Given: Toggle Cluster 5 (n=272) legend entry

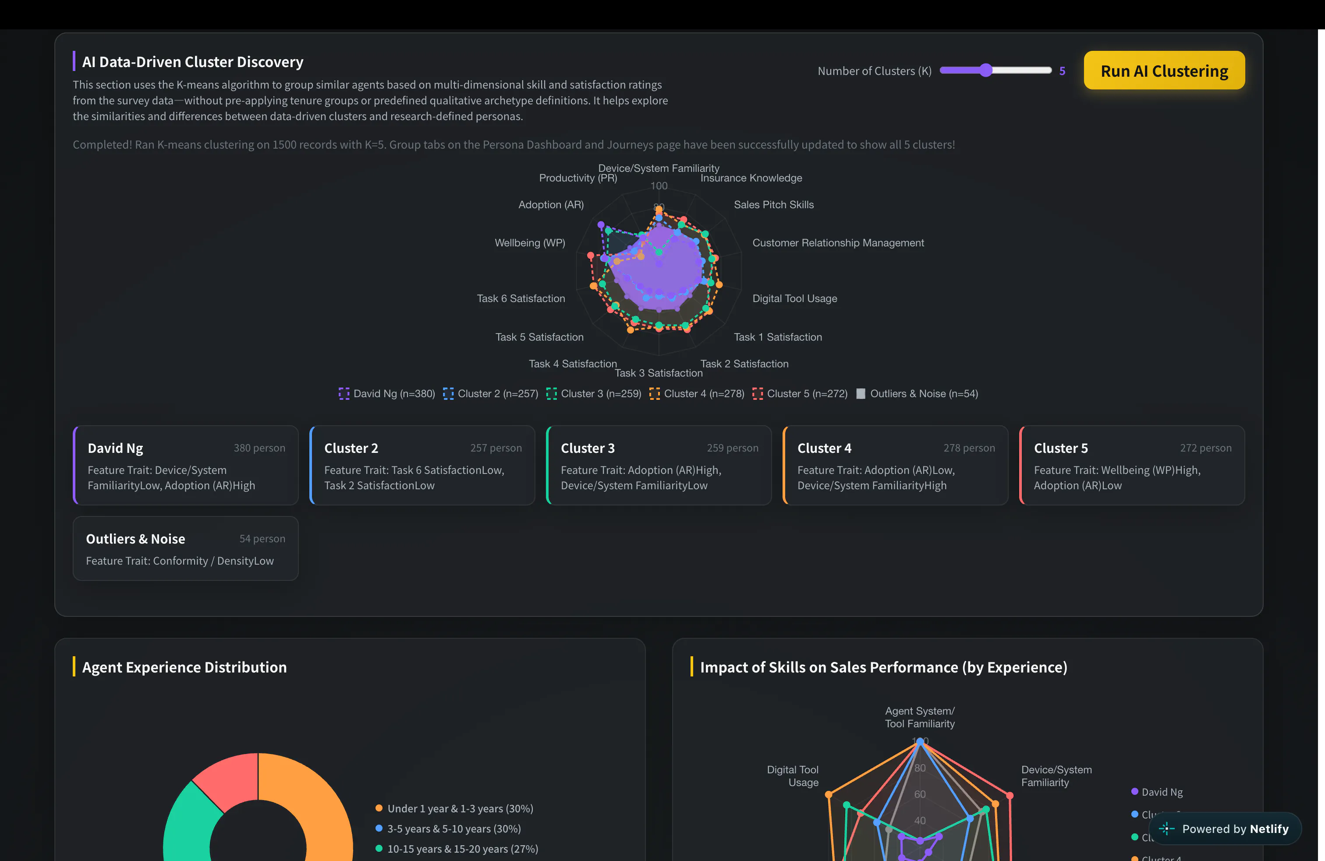Looking at the screenshot, I should (x=800, y=394).
